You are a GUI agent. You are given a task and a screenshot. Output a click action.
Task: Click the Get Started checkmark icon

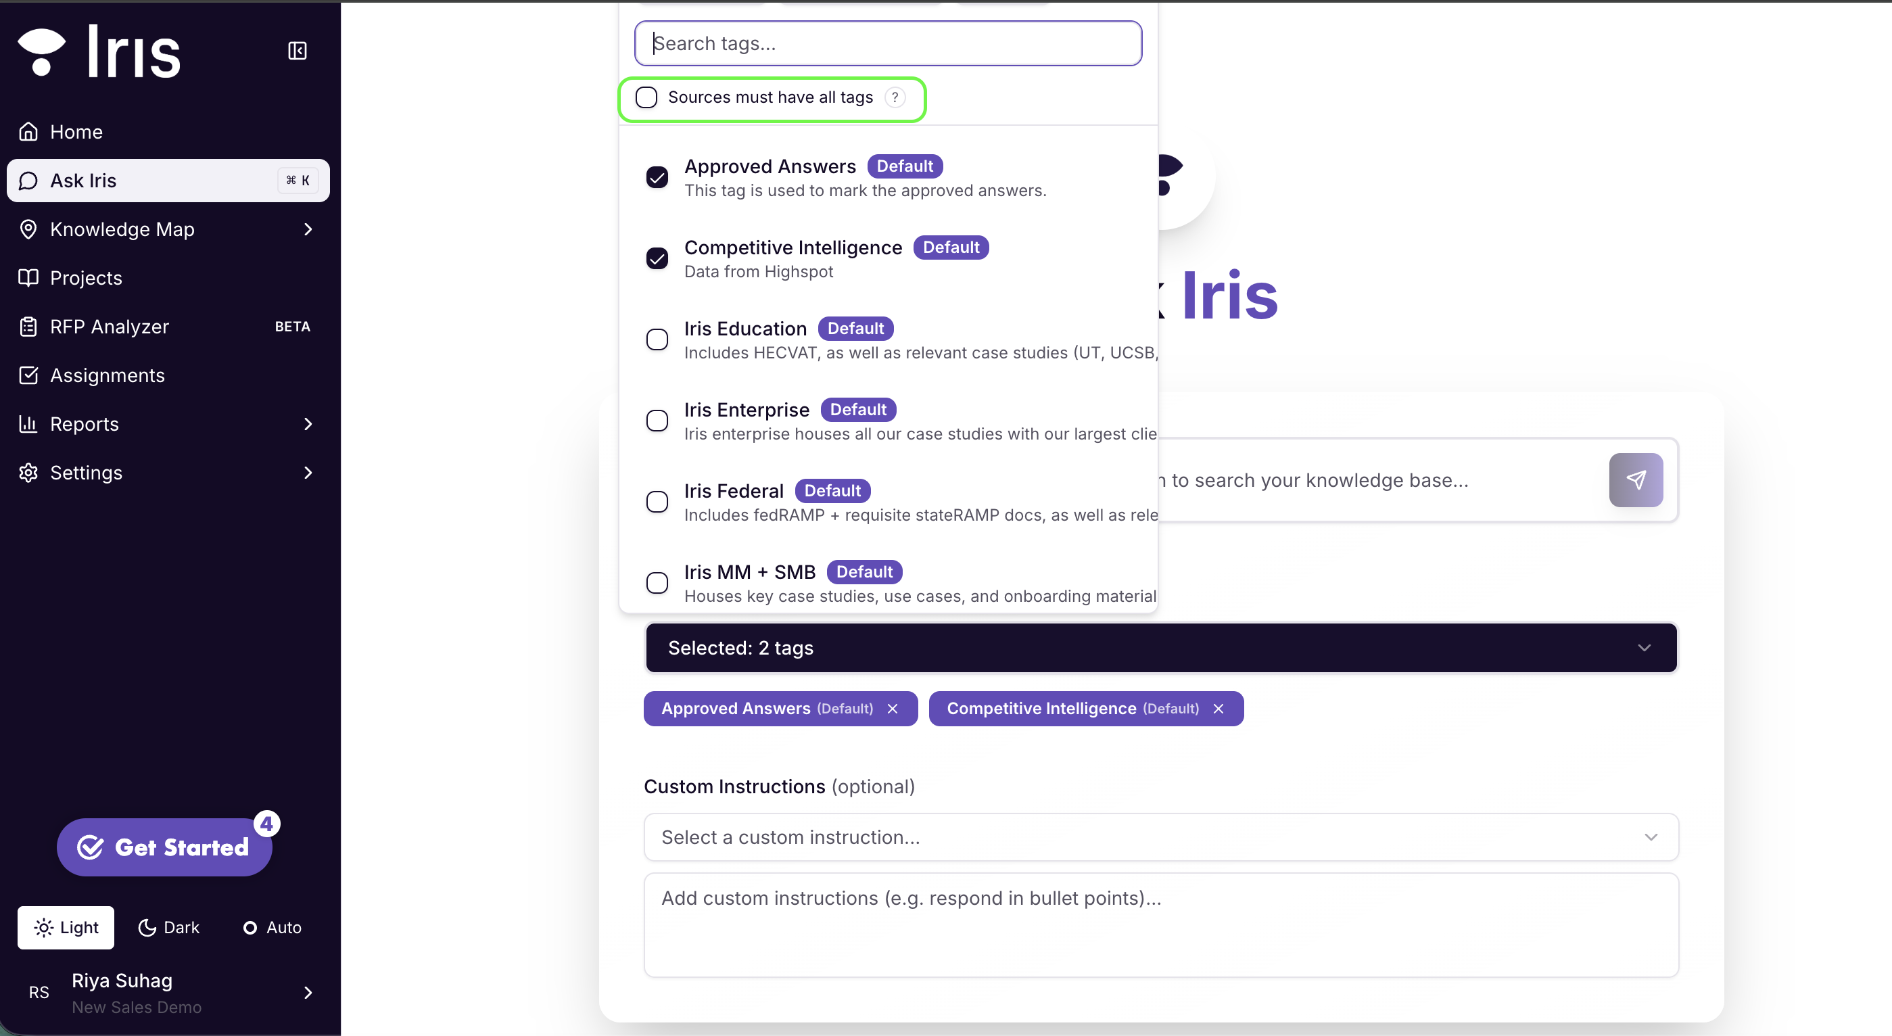point(91,847)
